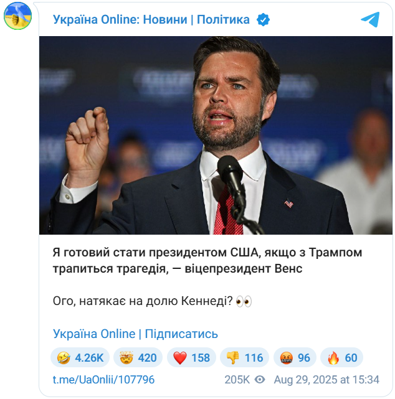Click the bold headline about Венс

(206, 261)
